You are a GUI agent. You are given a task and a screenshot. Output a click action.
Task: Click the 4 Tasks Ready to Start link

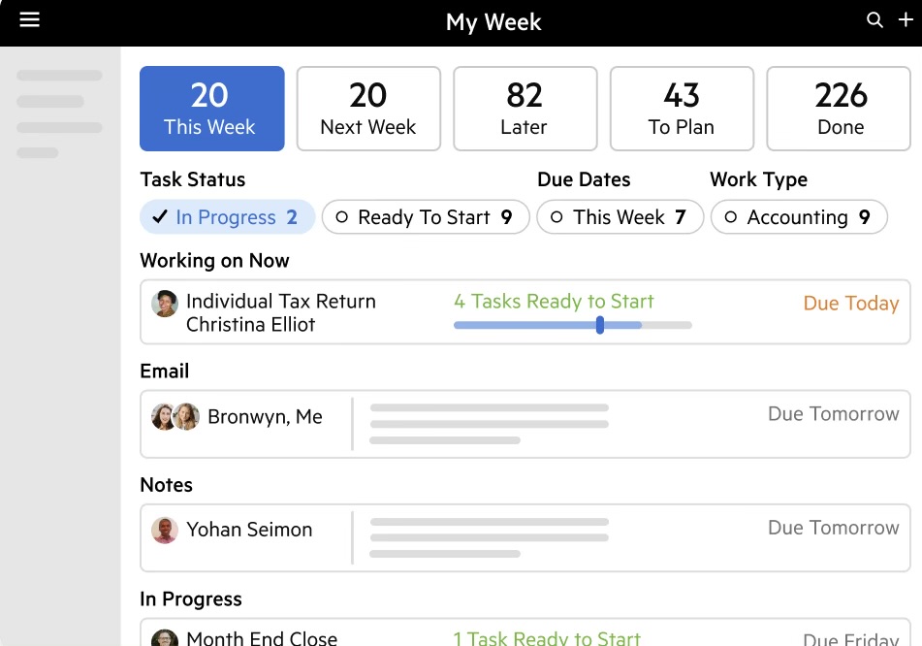point(554,302)
